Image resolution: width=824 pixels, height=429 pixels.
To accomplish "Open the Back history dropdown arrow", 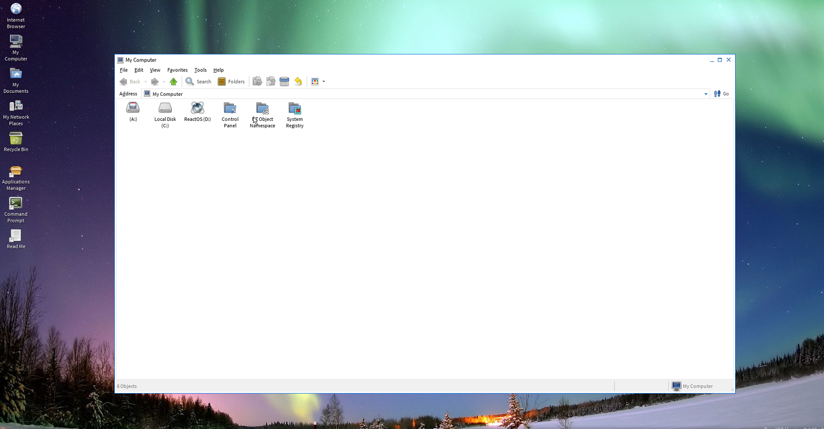I will pyautogui.click(x=145, y=82).
